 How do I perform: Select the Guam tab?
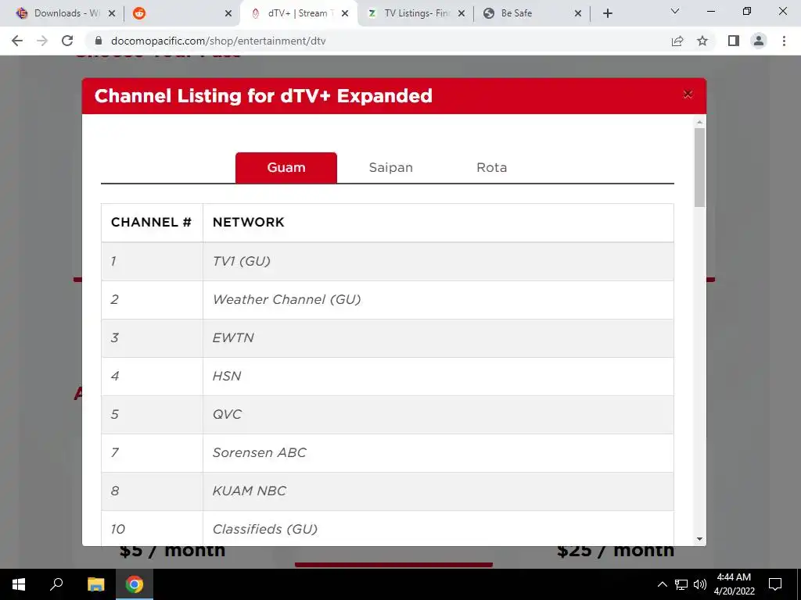coord(286,167)
